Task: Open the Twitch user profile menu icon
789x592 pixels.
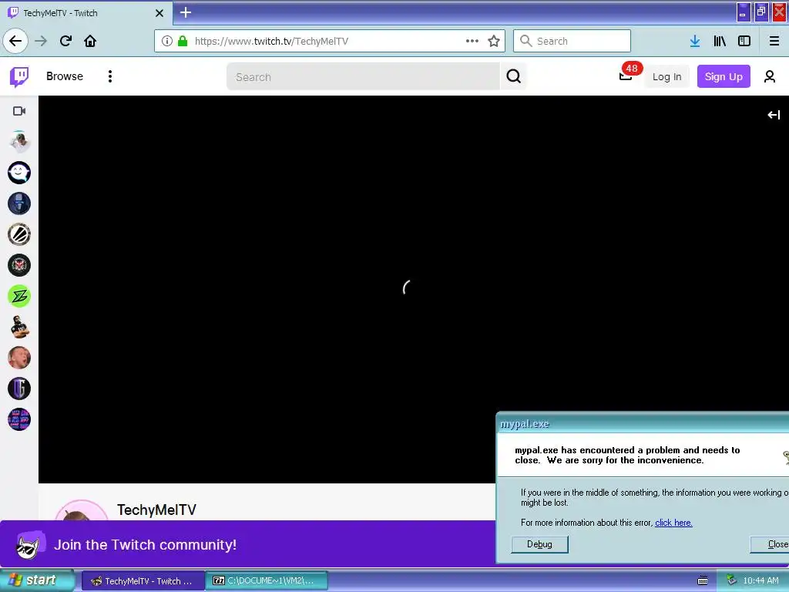Action: pos(770,76)
